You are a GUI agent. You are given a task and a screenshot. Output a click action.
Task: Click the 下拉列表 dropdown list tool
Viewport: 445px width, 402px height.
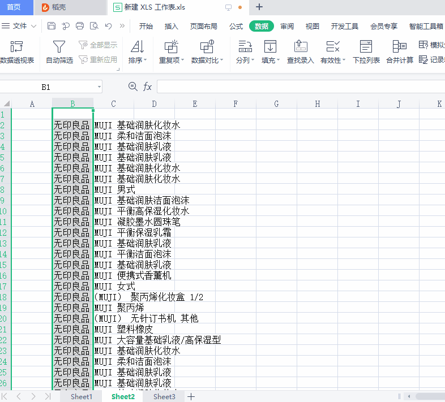(366, 53)
